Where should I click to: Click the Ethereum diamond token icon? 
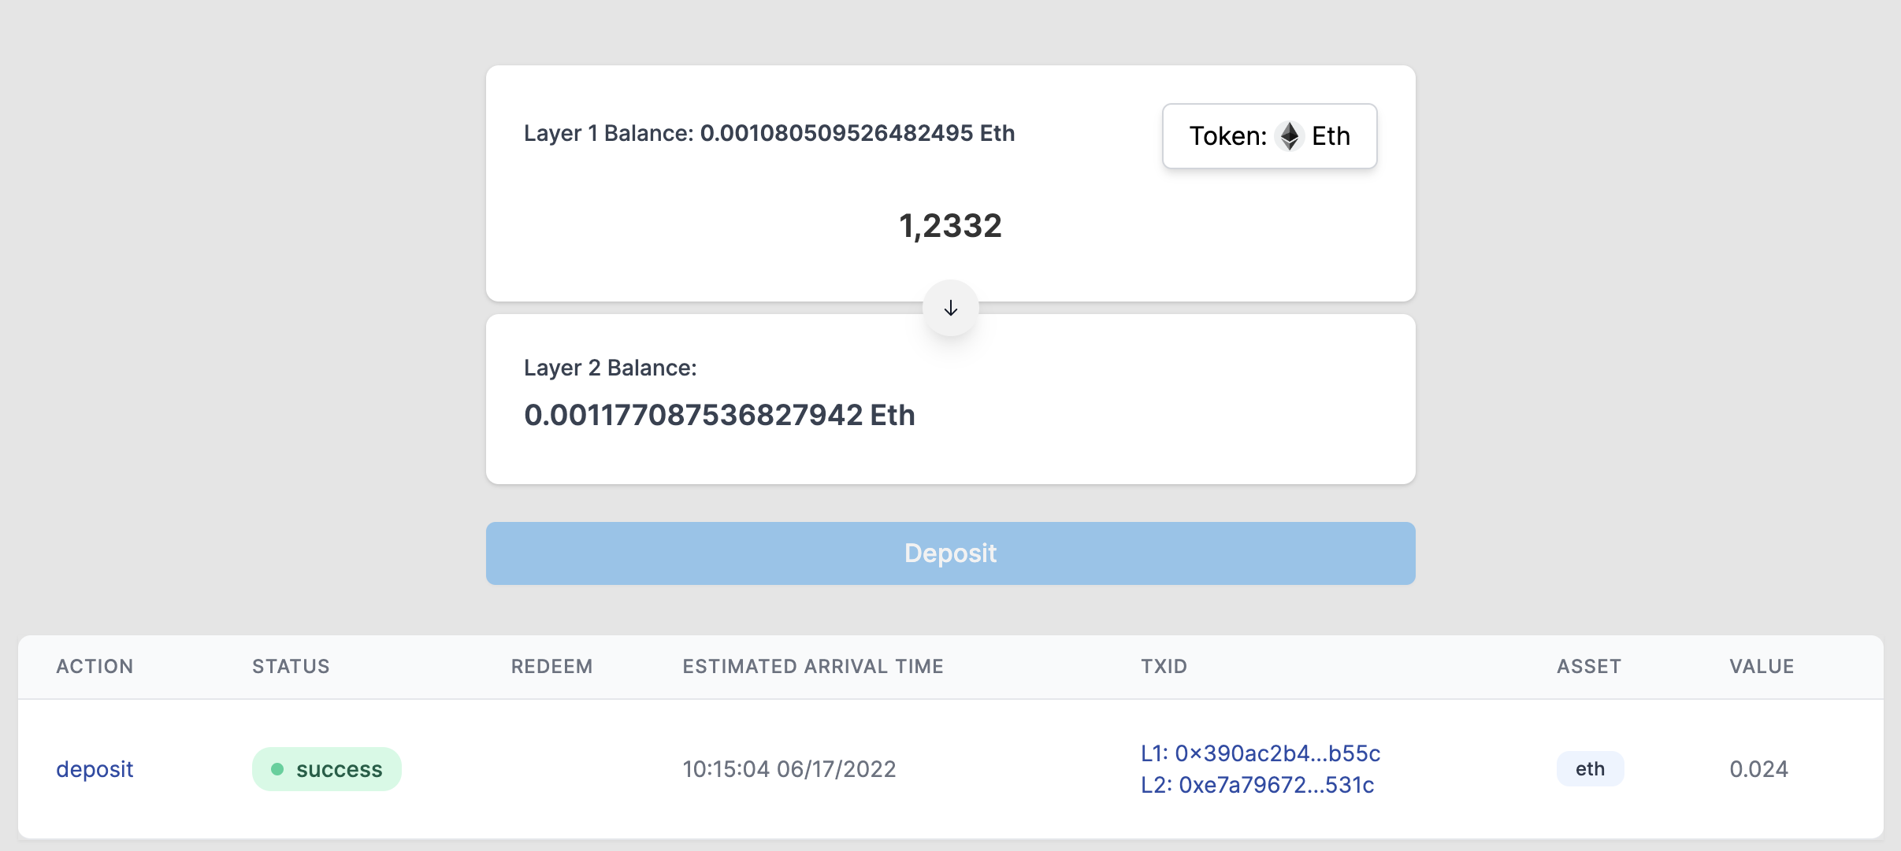1289,136
